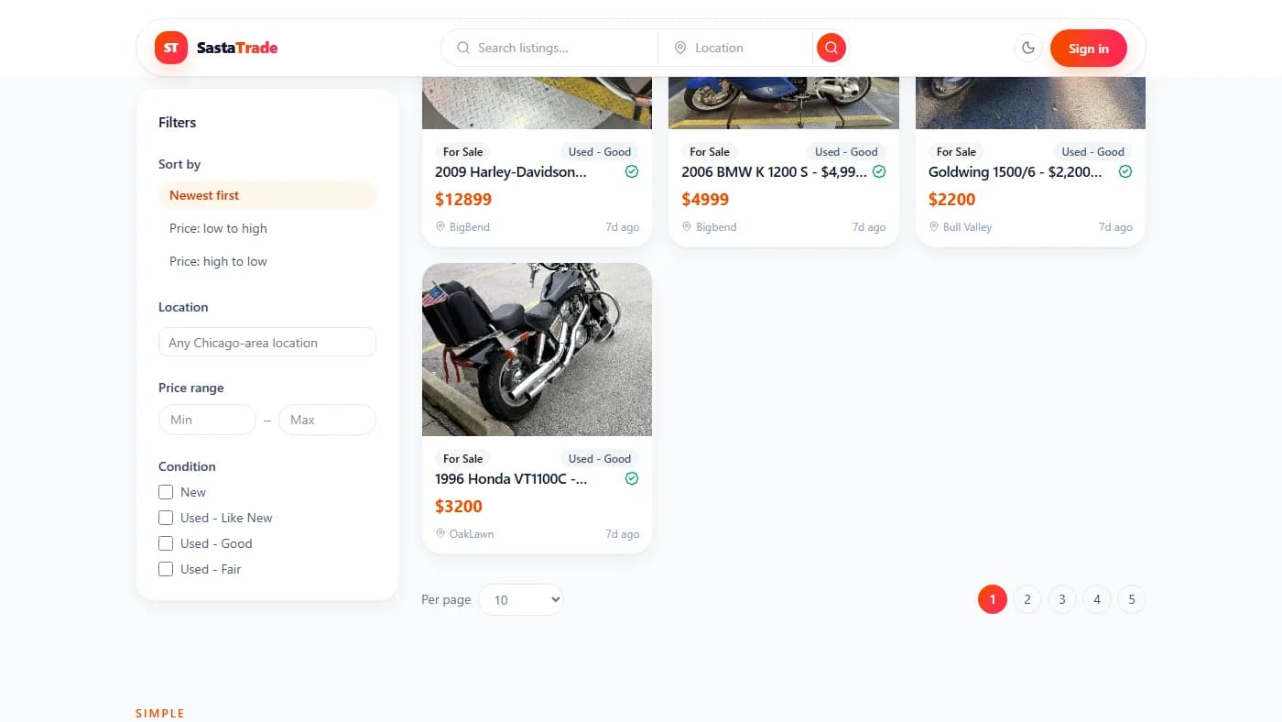
Task: Click location pin next to BigBend
Action: [x=440, y=226]
